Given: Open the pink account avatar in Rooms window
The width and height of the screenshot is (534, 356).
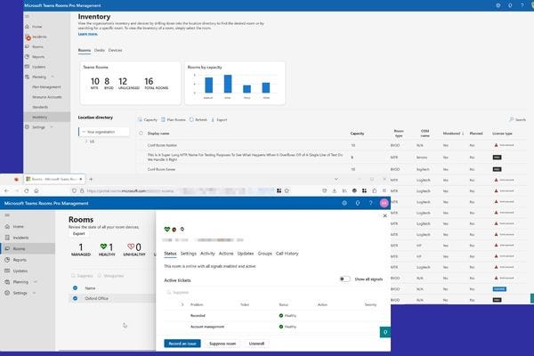Looking at the screenshot, I should point(384,203).
